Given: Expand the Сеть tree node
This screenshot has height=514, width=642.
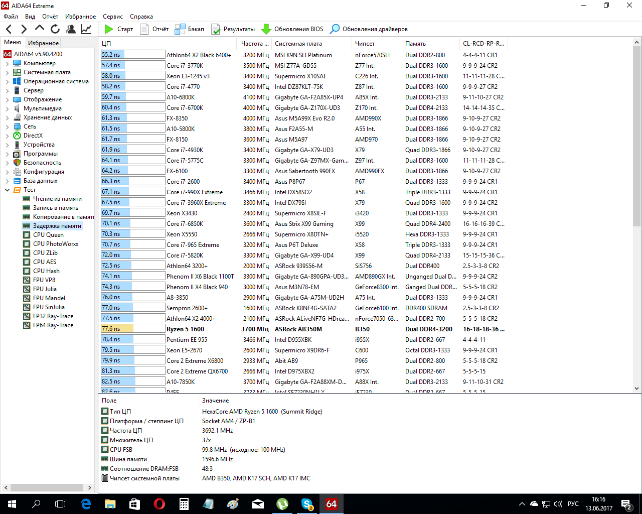Looking at the screenshot, I should [x=7, y=127].
